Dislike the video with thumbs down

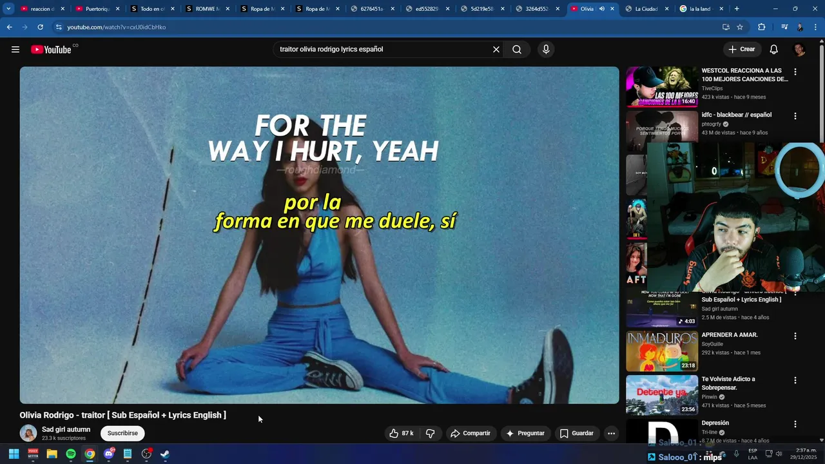pyautogui.click(x=431, y=433)
